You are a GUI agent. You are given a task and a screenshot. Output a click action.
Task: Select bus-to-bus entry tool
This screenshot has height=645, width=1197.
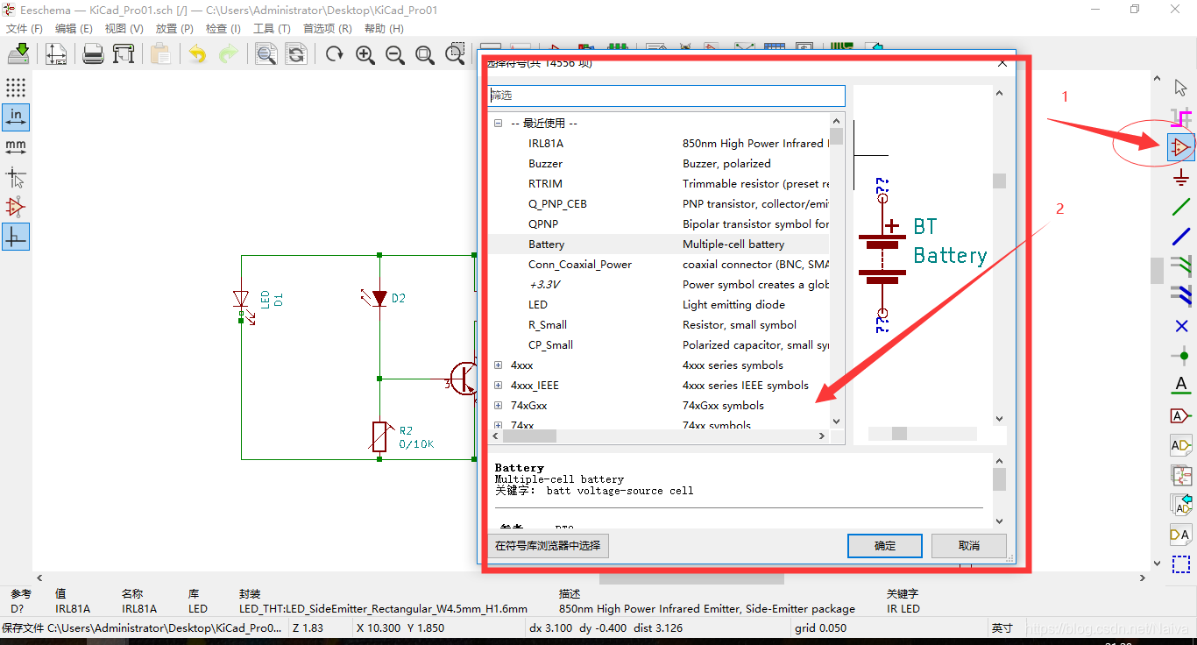1181,295
